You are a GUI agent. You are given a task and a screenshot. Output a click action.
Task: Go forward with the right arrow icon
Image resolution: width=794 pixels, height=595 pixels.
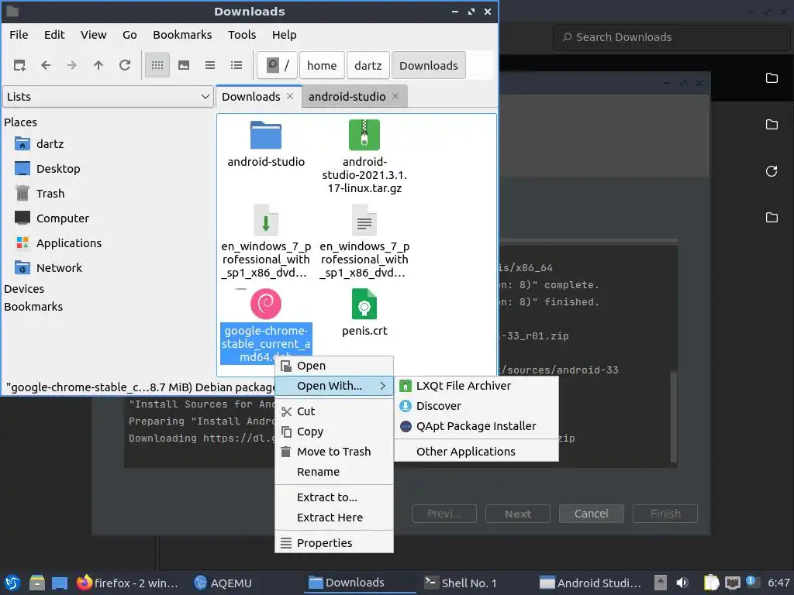coord(72,65)
